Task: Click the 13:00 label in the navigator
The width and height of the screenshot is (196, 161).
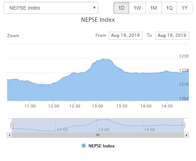Action: (104, 130)
